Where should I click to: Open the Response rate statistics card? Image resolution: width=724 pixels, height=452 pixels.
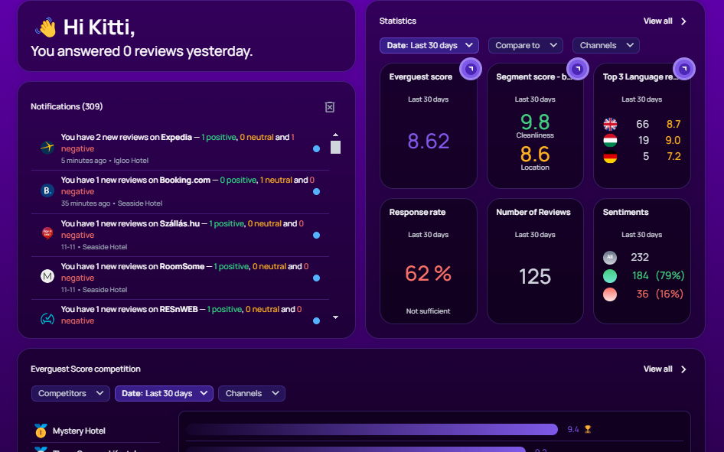tap(428, 261)
